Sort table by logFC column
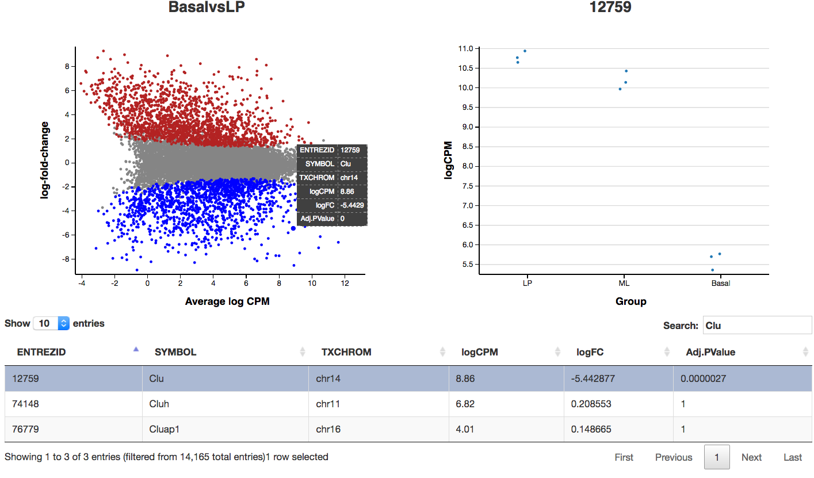 [590, 352]
